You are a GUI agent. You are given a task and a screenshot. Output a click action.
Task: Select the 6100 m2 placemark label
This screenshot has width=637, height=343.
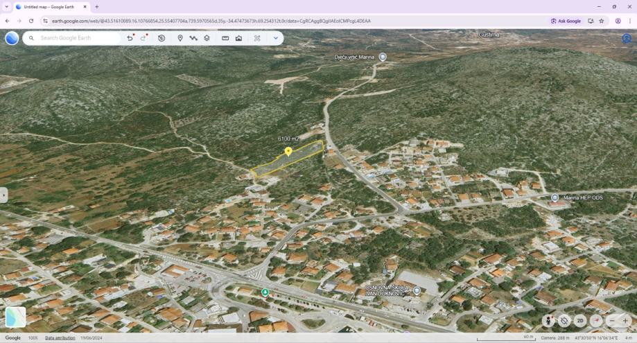[288, 139]
